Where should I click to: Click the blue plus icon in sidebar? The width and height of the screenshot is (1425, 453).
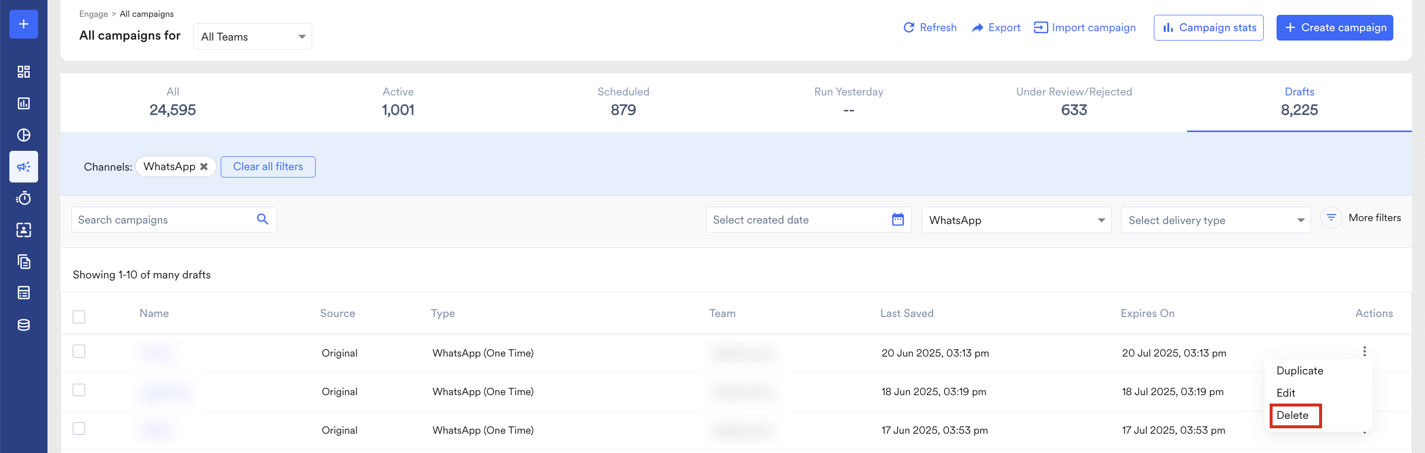point(24,24)
